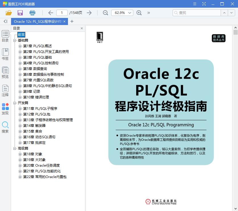
Task: Select 第20章 Oracle任务调度 entry
Action: (41, 166)
